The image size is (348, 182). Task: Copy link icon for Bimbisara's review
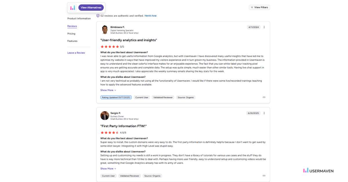[264, 97]
